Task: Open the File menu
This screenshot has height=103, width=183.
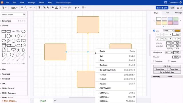Action: point(7,3)
